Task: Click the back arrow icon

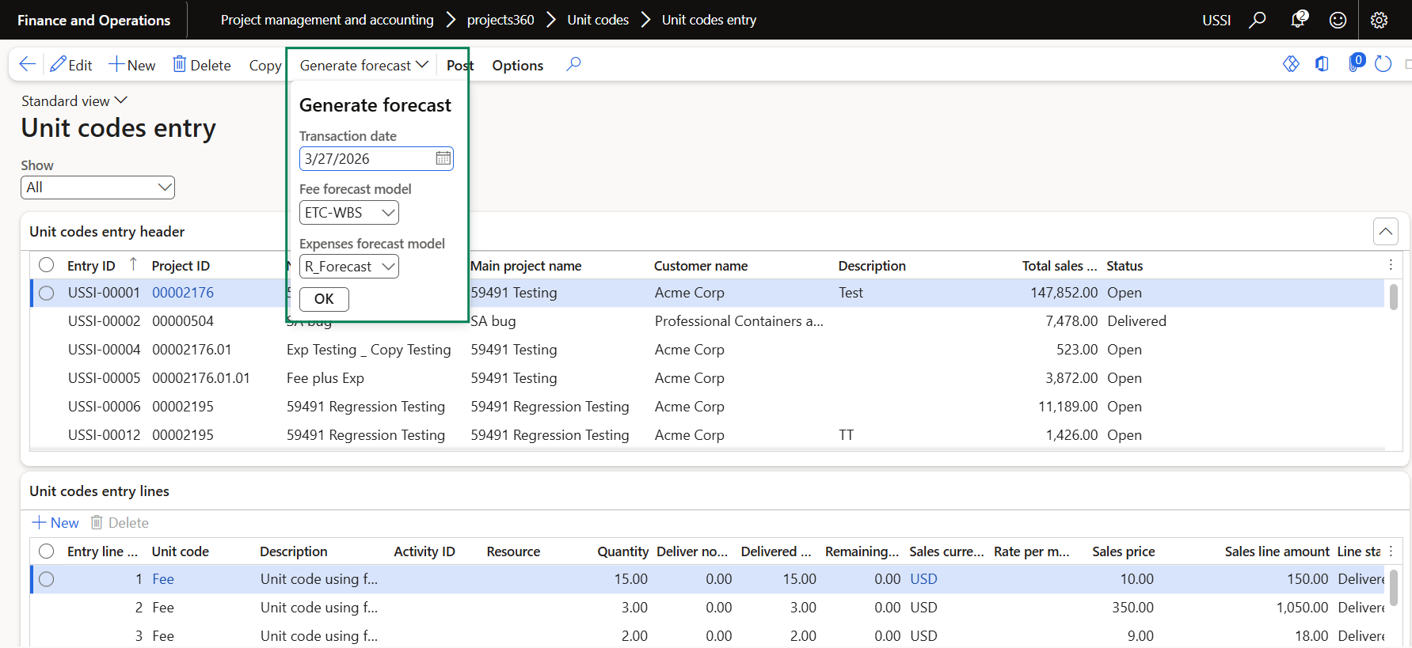Action: [27, 65]
